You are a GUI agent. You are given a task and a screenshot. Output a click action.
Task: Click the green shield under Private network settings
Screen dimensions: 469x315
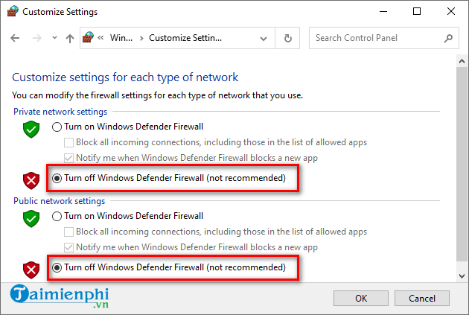[31, 130]
